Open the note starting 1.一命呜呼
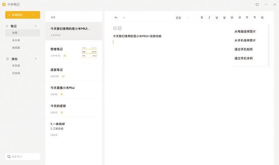Viewport: 279px width, 165px height. pyautogui.click(x=74, y=129)
